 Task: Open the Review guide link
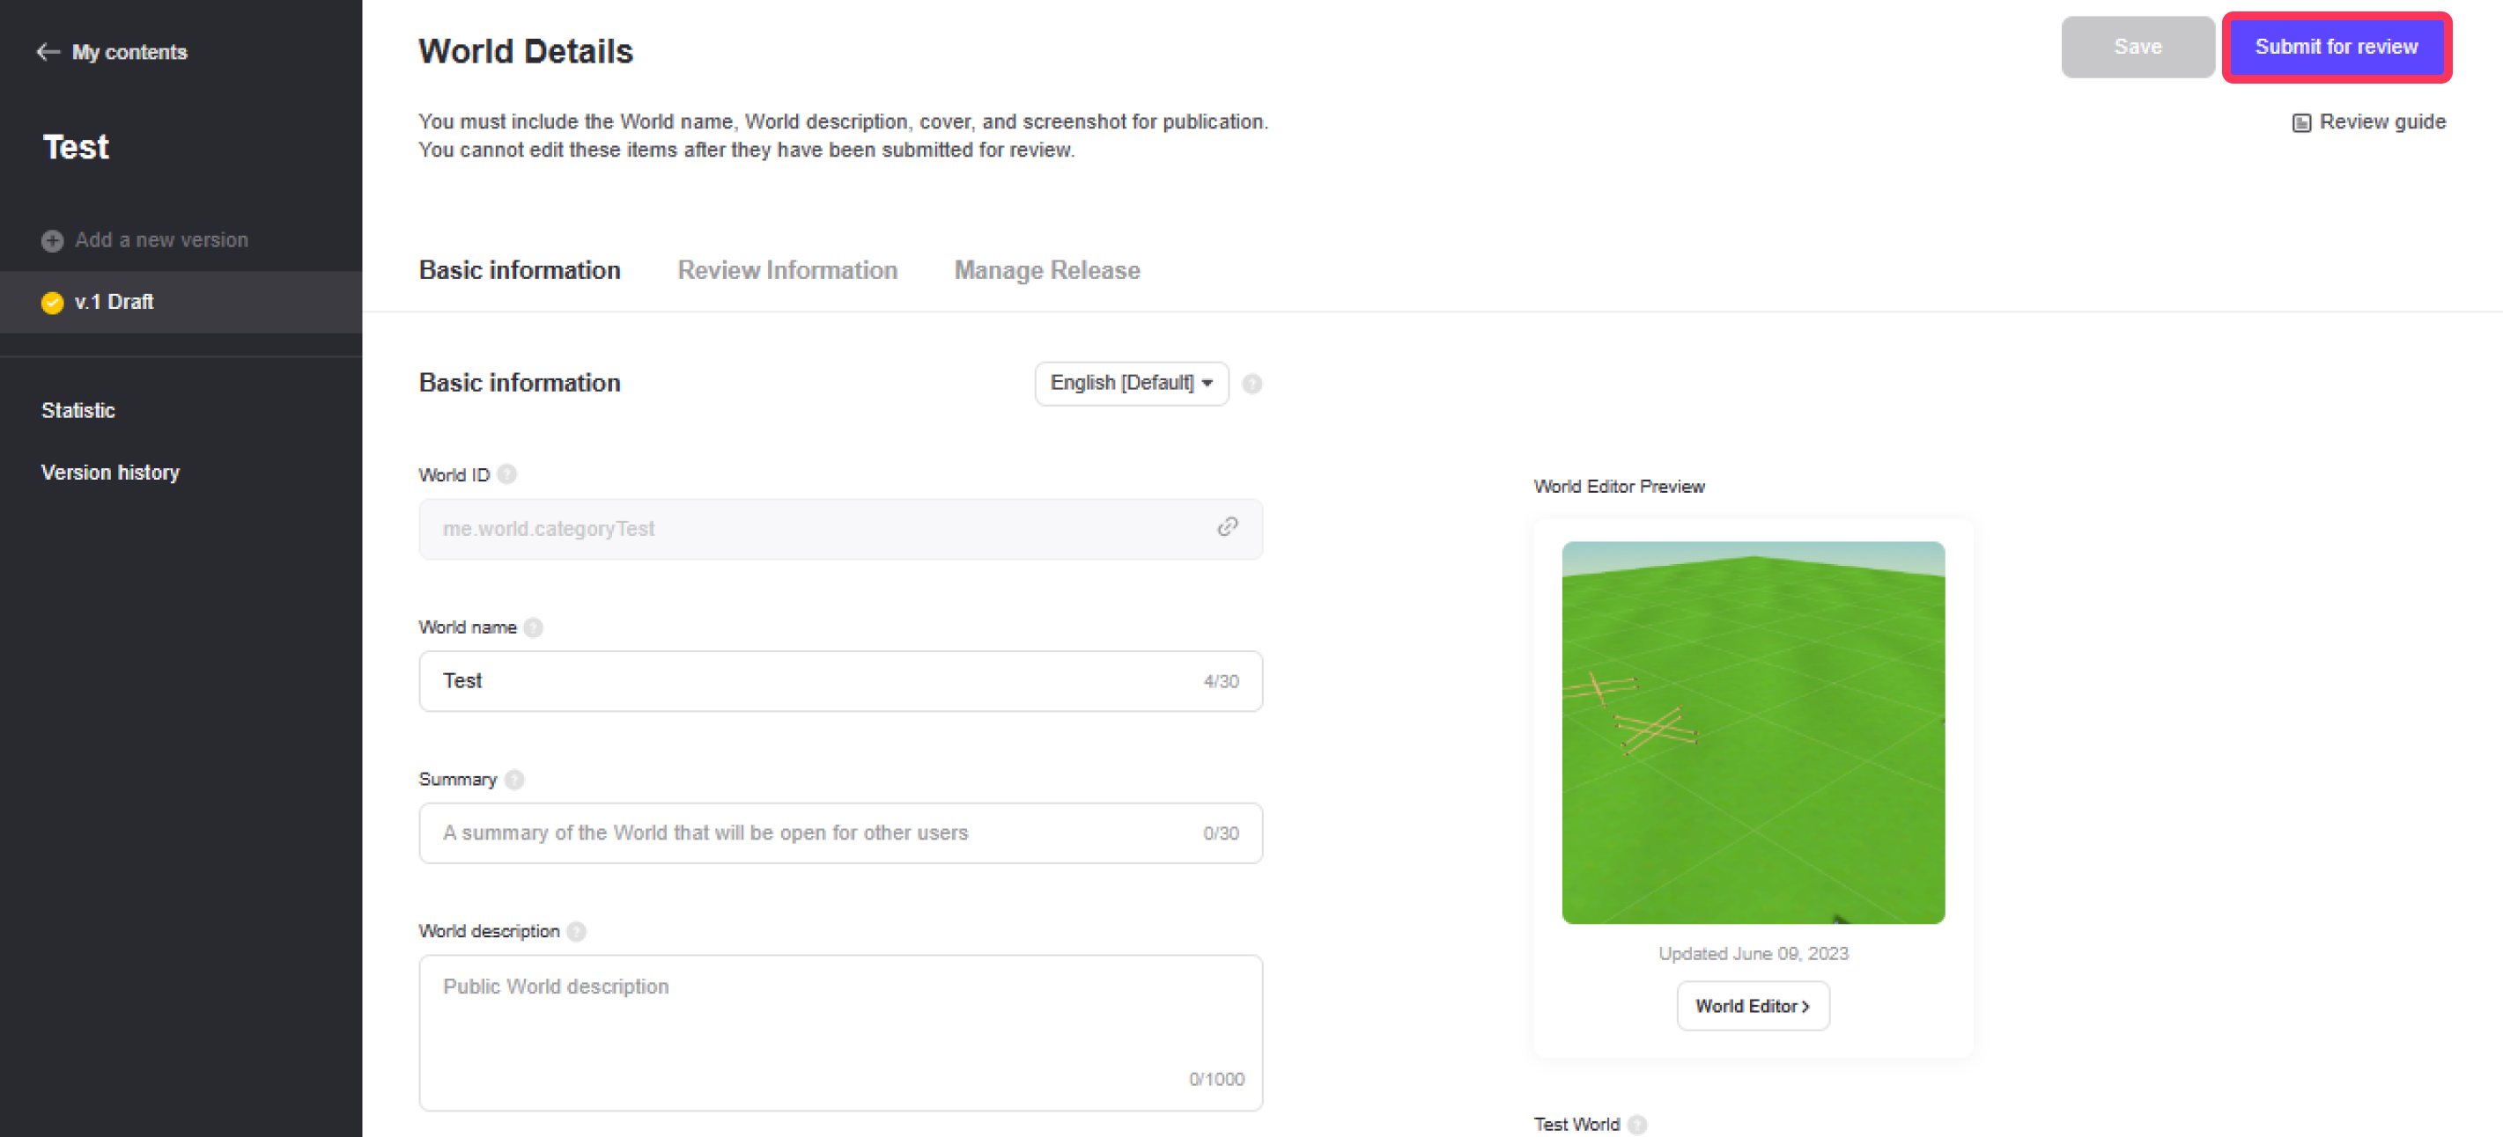click(x=2369, y=122)
